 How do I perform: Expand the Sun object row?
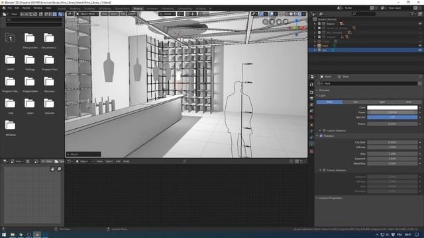pyautogui.click(x=315, y=50)
